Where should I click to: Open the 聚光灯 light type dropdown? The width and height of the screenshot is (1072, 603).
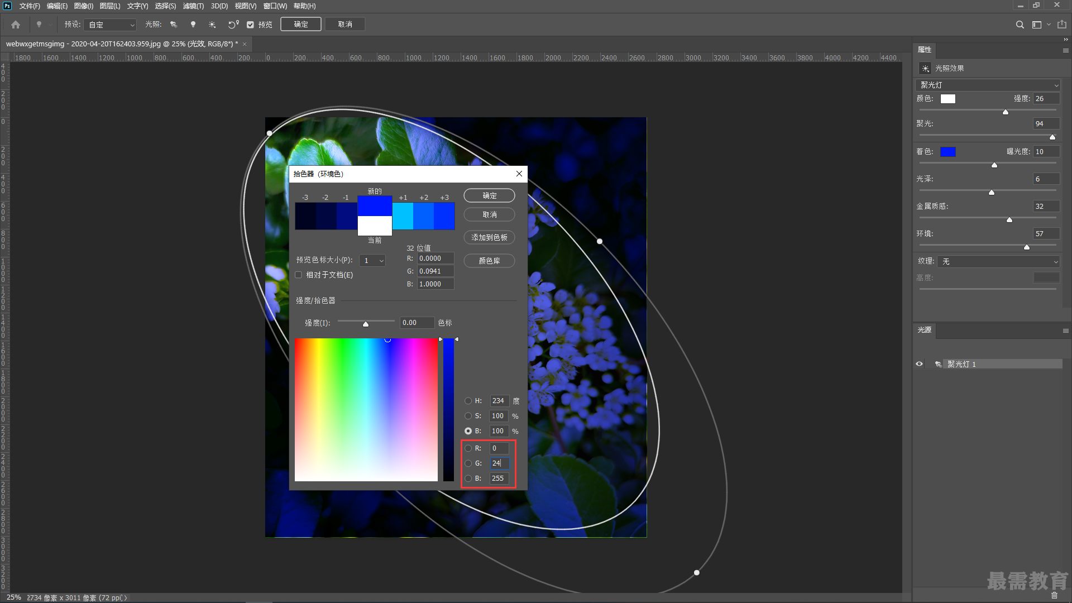(x=988, y=85)
